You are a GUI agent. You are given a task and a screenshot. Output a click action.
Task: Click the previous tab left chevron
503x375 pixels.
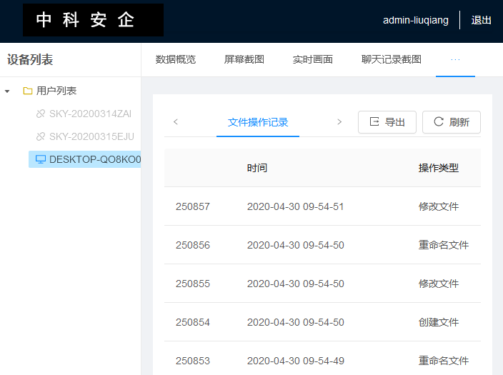pos(176,122)
